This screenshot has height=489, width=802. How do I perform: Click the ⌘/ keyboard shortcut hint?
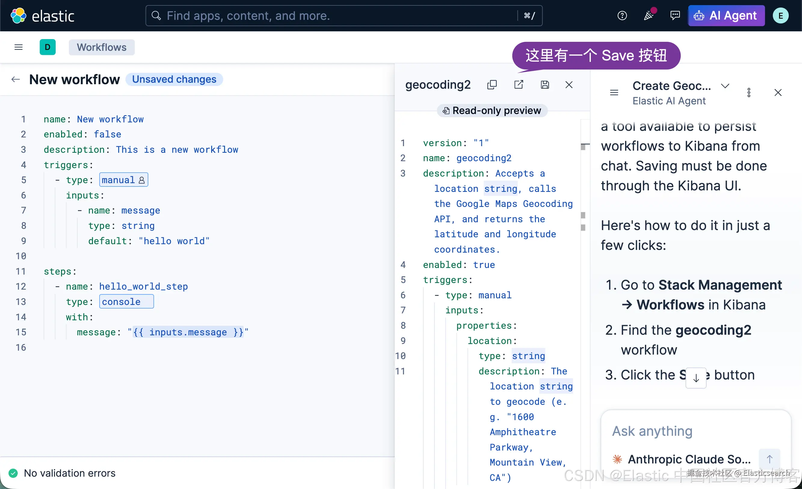pyautogui.click(x=529, y=16)
